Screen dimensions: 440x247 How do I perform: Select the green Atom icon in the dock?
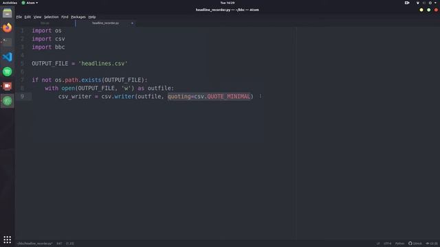point(8,101)
